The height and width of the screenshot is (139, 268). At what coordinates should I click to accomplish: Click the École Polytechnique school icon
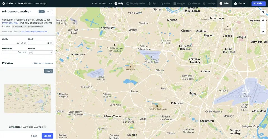tap(157, 106)
